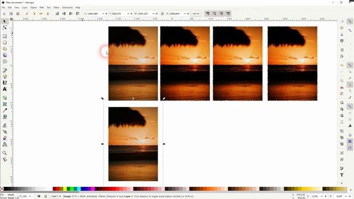Screen dimensions: 354x199
Task: Toggle snap to page border button
Action: [x=350, y=135]
